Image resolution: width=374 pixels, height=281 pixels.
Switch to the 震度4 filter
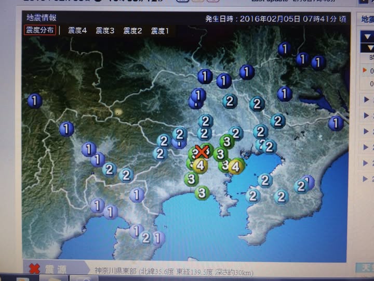click(x=77, y=31)
